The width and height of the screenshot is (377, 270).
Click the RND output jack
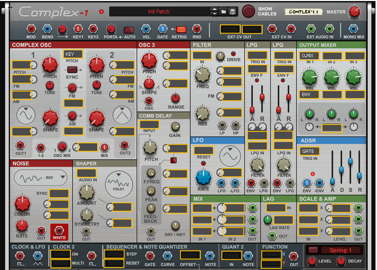pos(196,29)
